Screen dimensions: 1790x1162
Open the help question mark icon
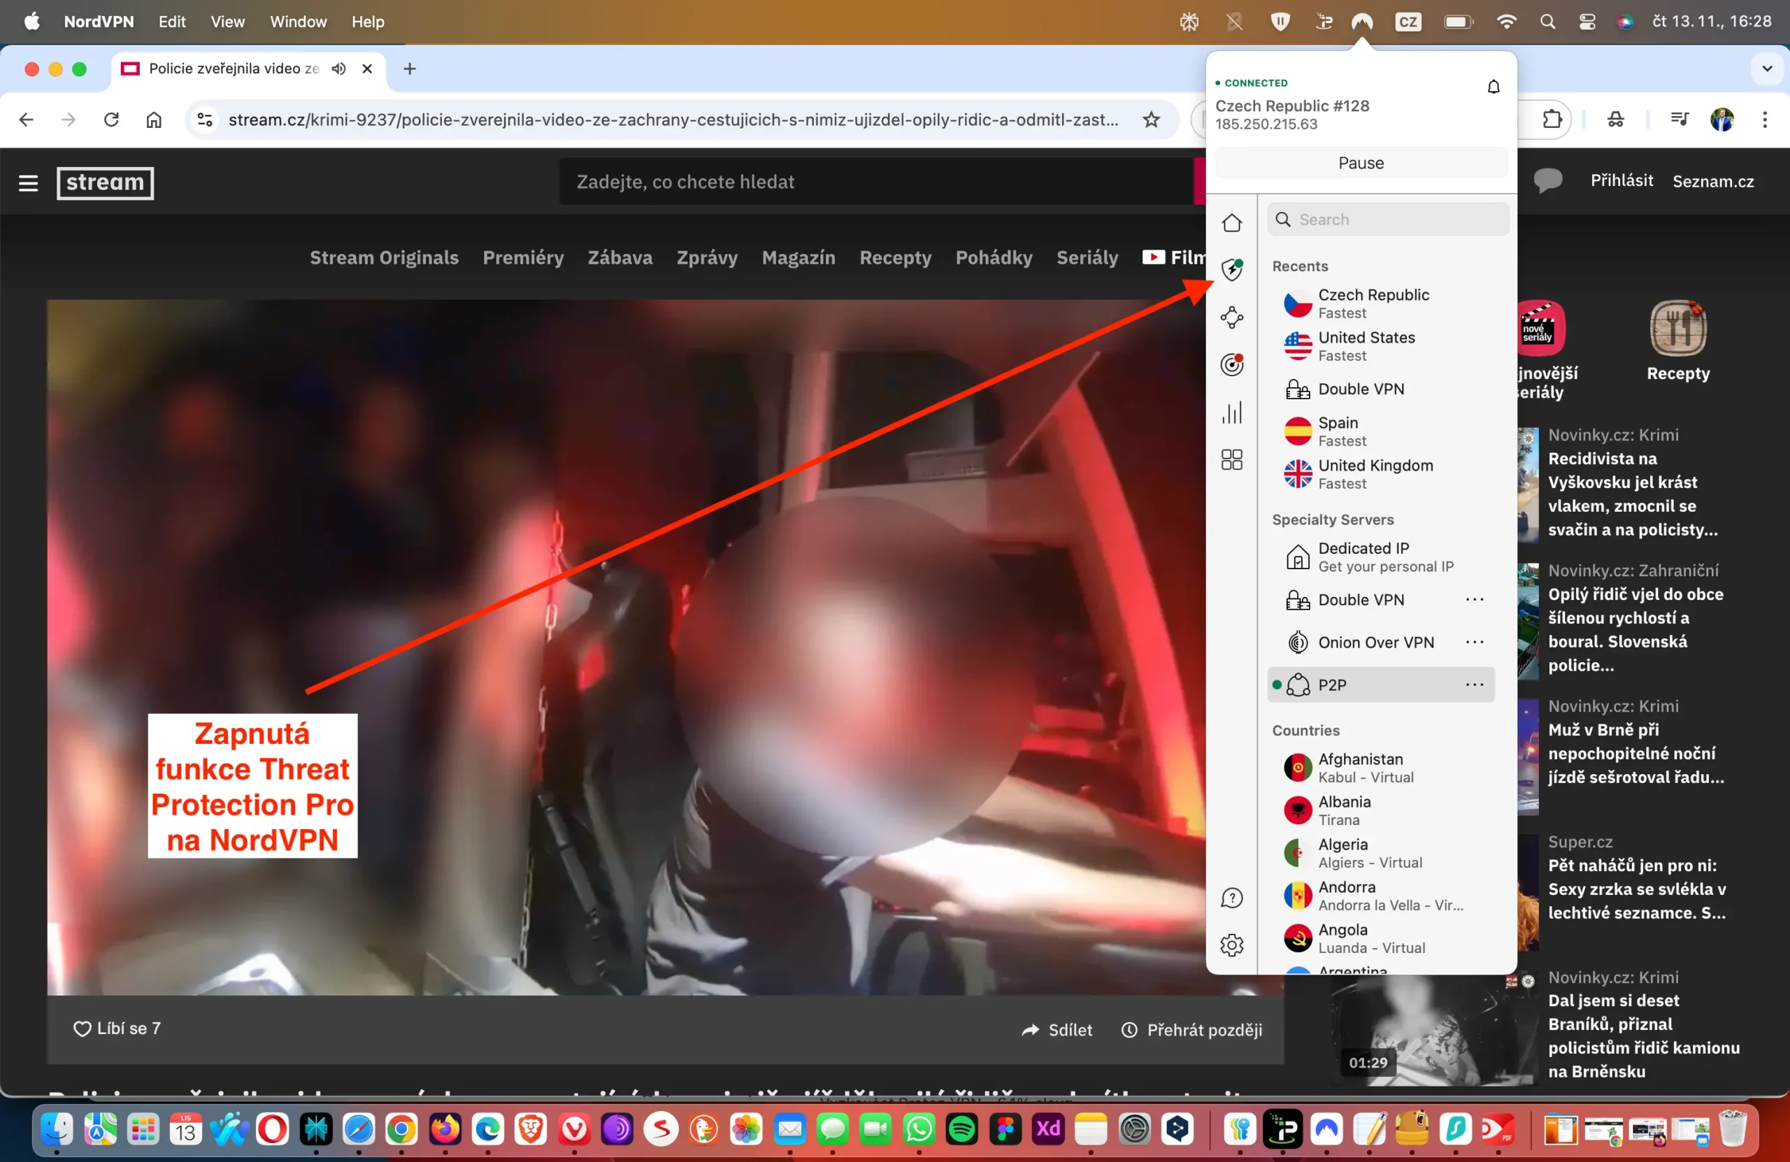click(x=1232, y=896)
